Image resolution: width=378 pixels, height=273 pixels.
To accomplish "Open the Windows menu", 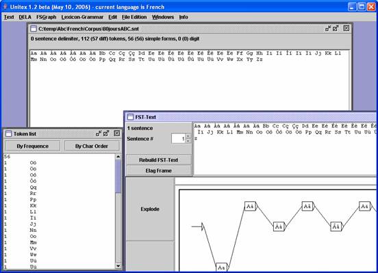I will tap(163, 17).
